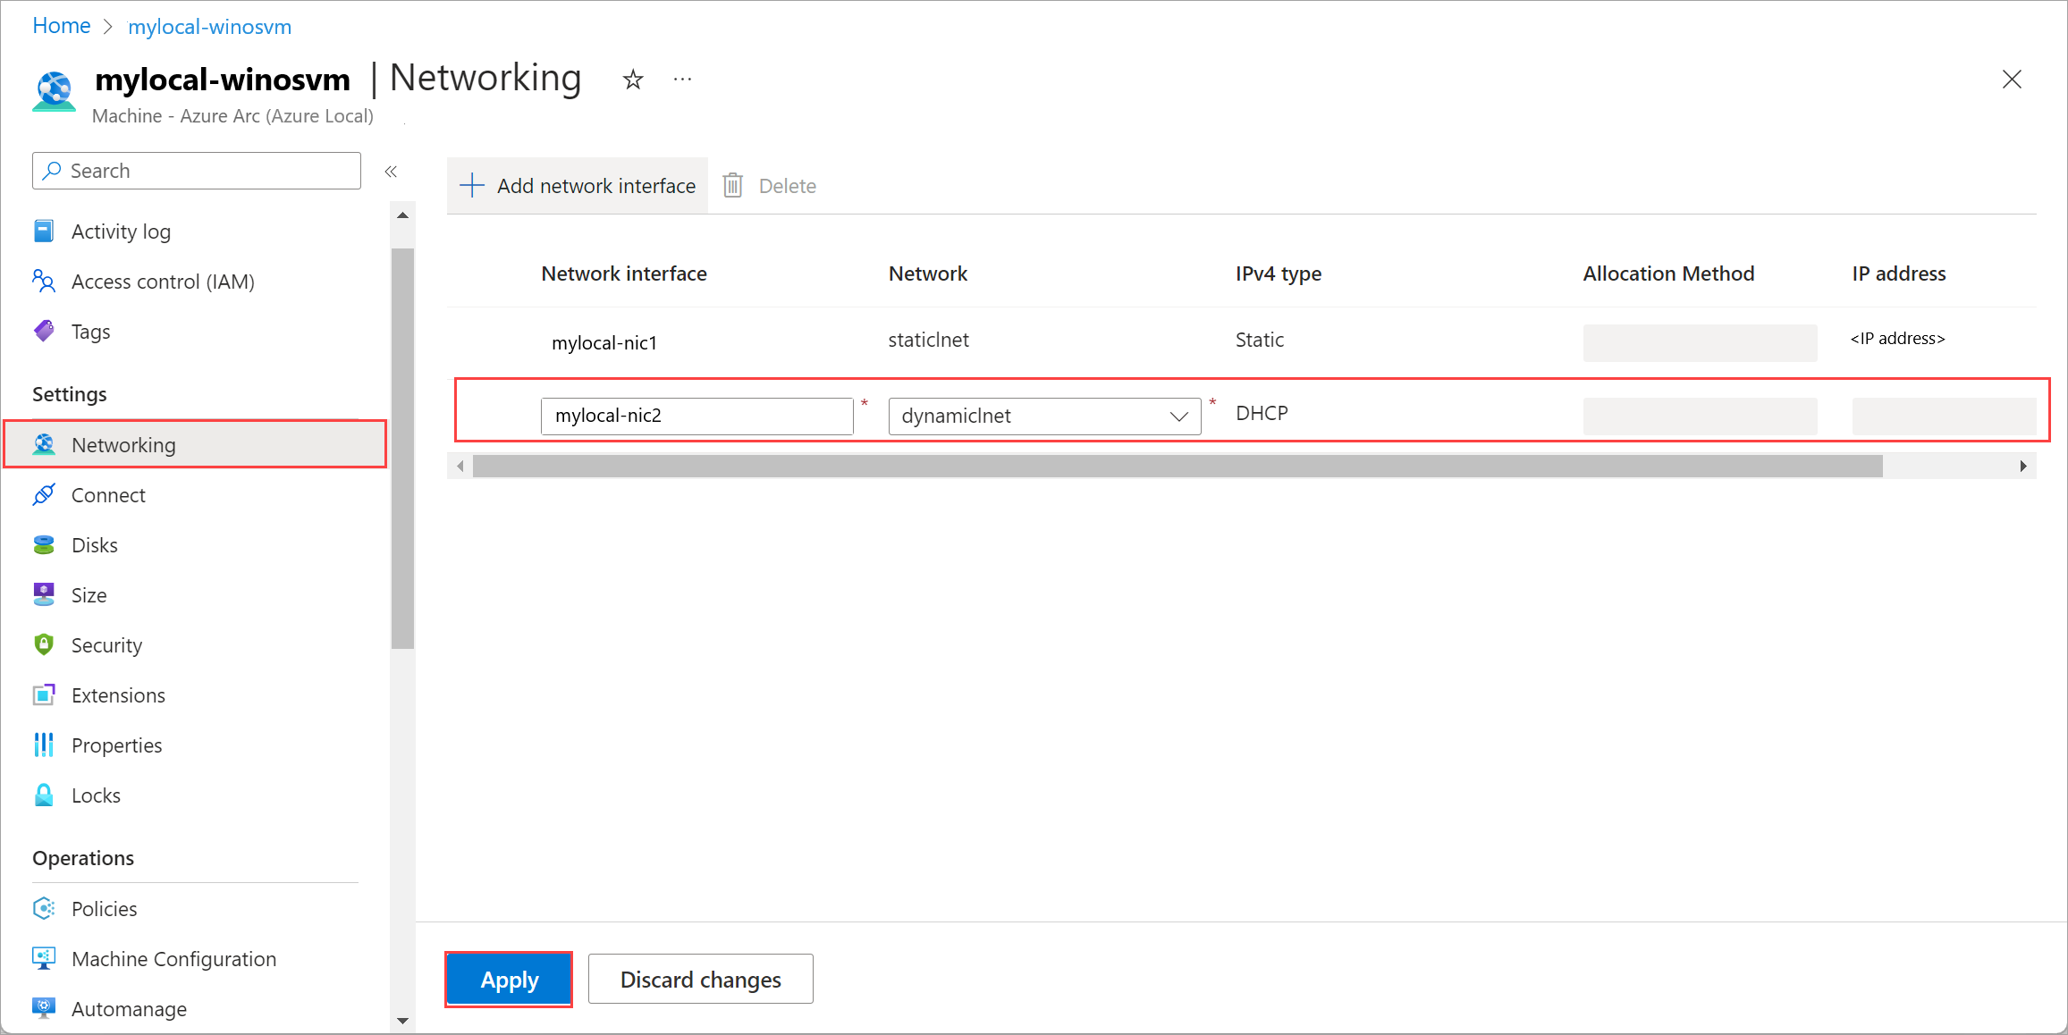This screenshot has width=2068, height=1035.
Task: Click Add network interface
Action: 578,186
